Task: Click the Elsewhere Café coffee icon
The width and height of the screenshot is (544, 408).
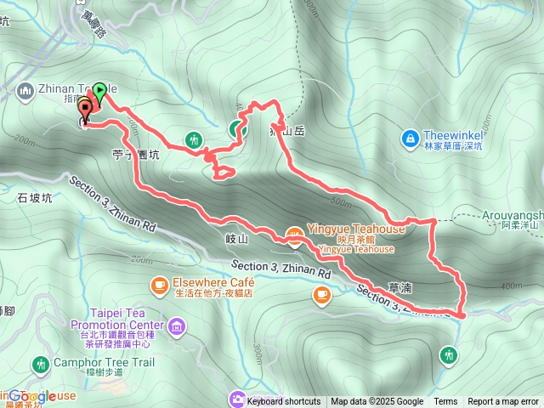Action: pos(160,286)
